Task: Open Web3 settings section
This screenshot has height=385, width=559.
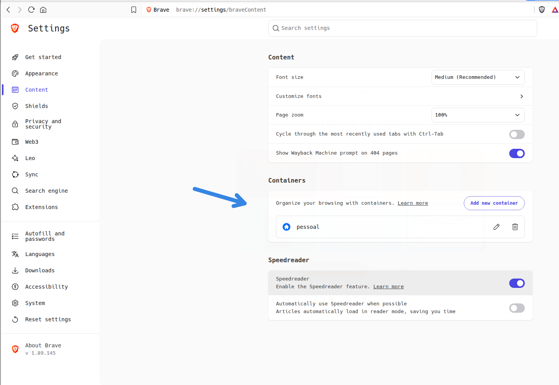Action: [32, 142]
